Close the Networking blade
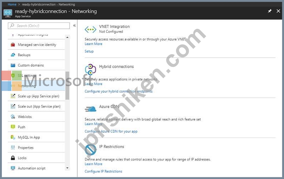The height and width of the screenshot is (179, 284). (278, 11)
